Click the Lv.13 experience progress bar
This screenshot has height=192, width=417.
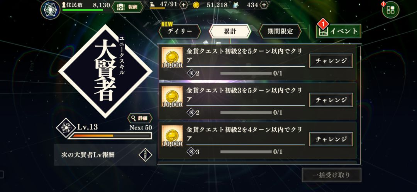pyautogui.click(x=110, y=136)
